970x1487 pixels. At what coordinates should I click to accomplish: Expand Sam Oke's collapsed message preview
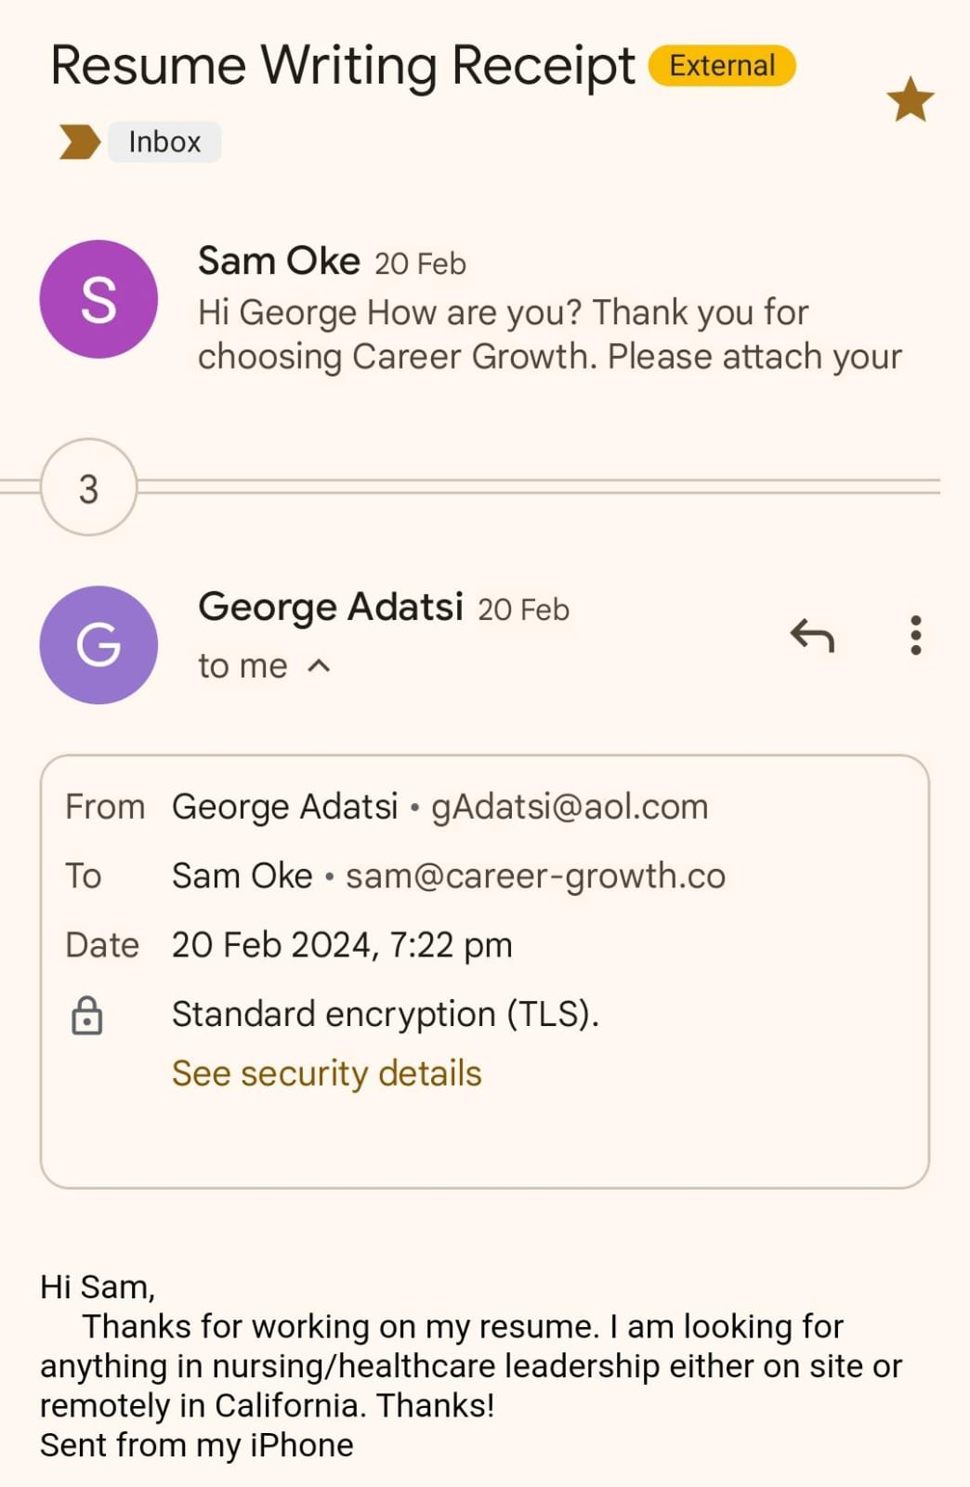click(548, 335)
